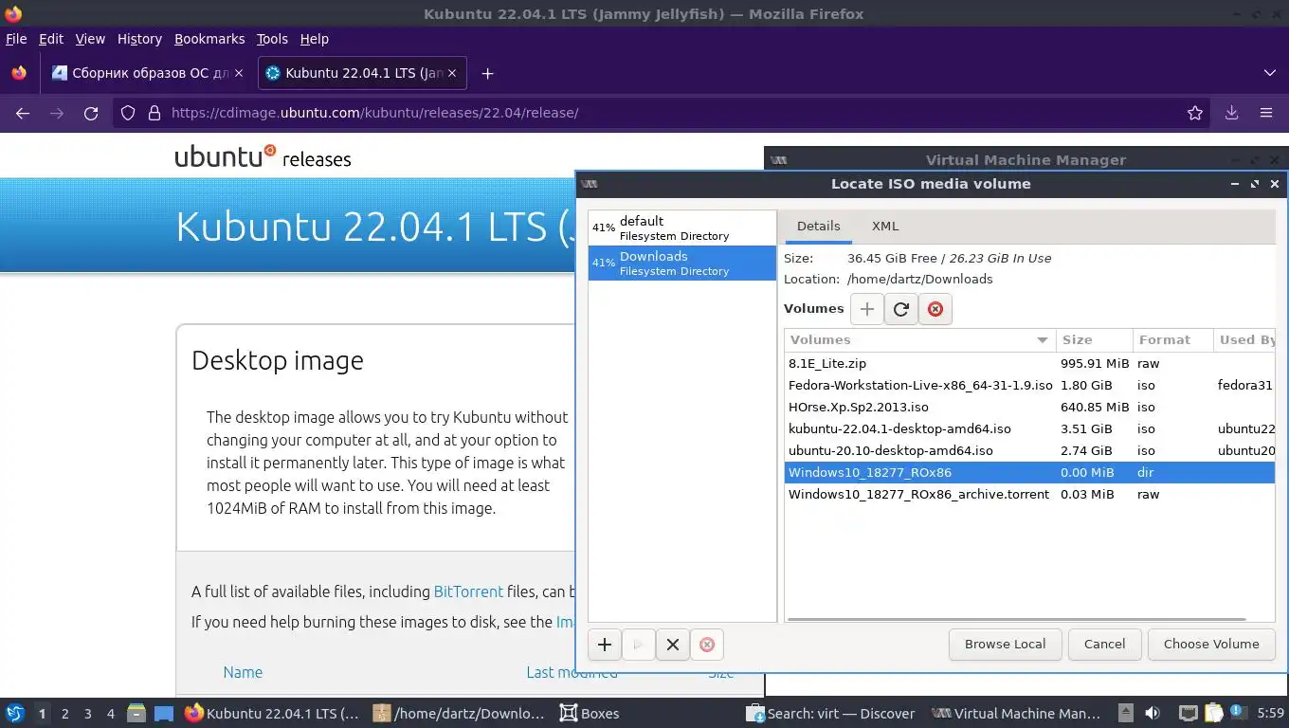Screen dimensions: 1289x728
Task: Open the Firefox hamburger application menu
Action: [x=1266, y=113]
